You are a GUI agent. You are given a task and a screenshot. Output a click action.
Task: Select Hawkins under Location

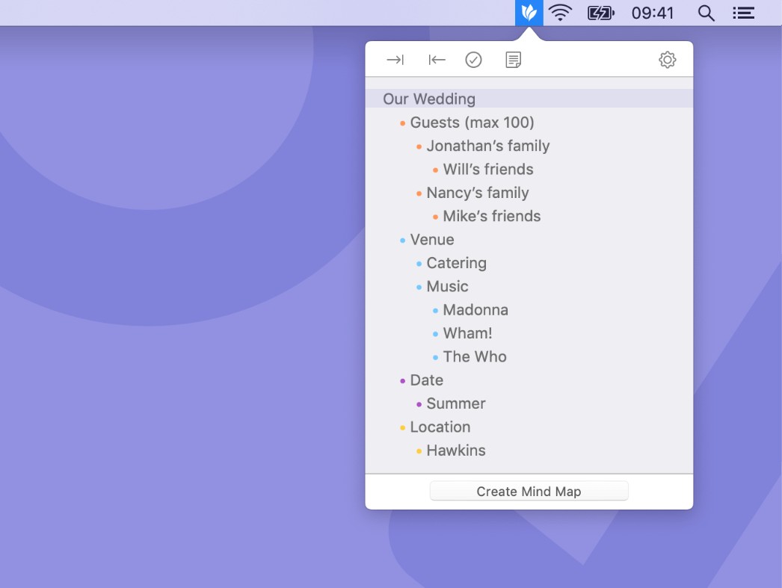pos(456,450)
